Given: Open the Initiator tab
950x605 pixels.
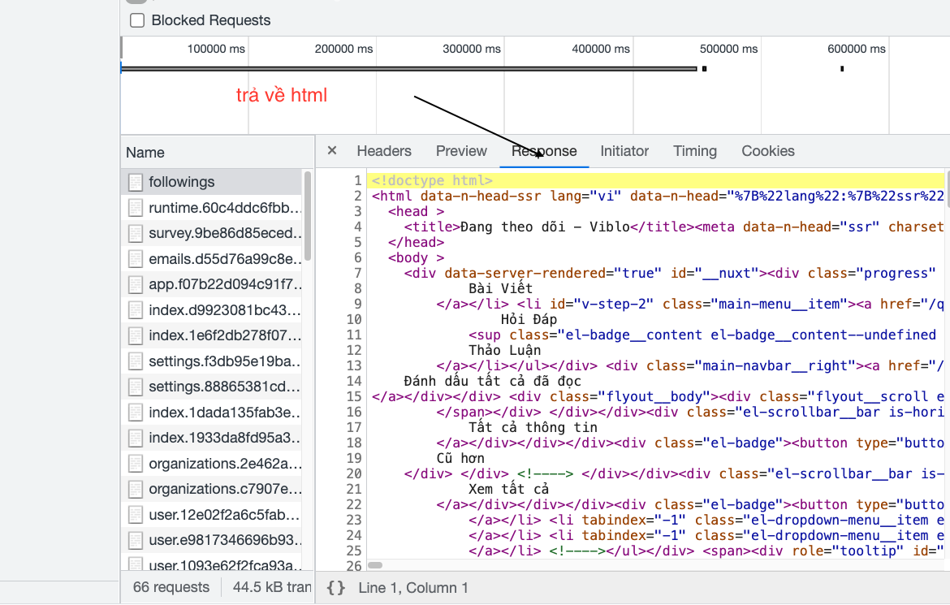Looking at the screenshot, I should [624, 151].
